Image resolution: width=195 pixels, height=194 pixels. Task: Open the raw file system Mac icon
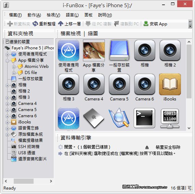94,118
